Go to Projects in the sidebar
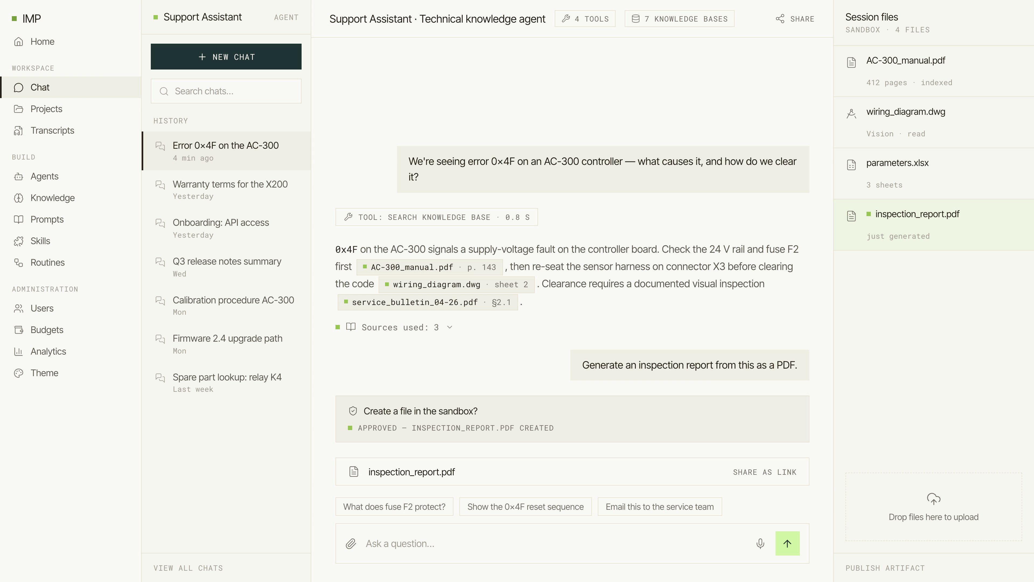 [71, 109]
